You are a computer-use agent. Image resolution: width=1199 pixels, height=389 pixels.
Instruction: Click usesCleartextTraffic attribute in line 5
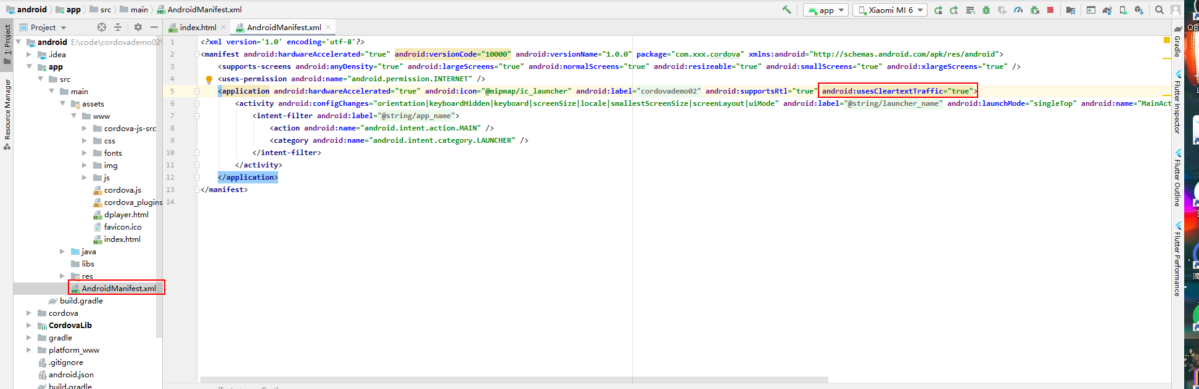[x=897, y=91]
